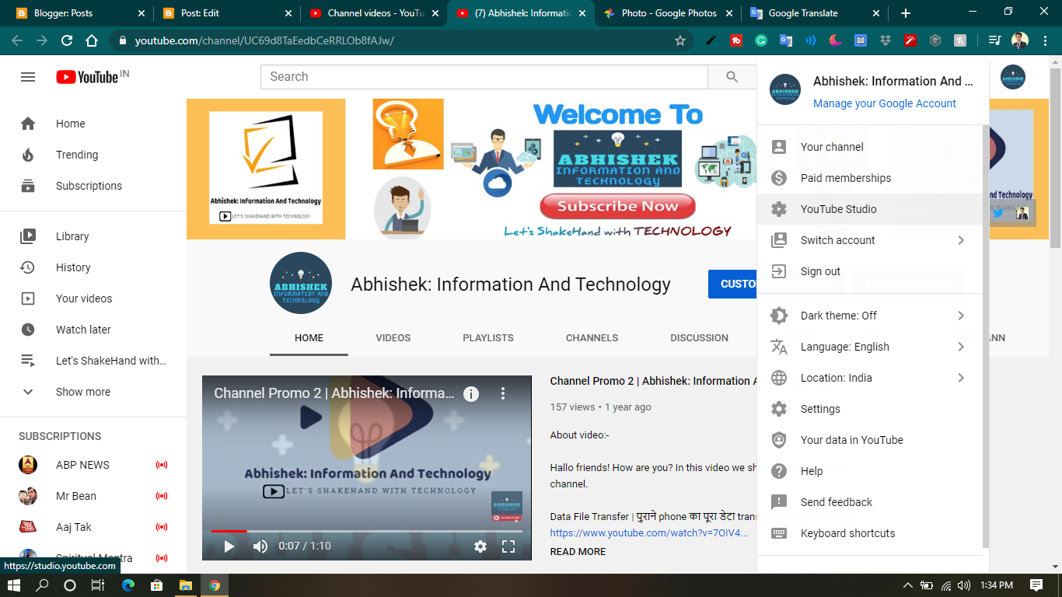Open Your channel from the account menu
1062x597 pixels.
[869, 147]
